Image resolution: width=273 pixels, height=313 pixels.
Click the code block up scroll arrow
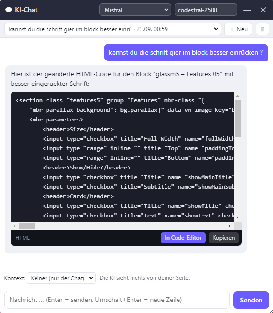(237, 96)
